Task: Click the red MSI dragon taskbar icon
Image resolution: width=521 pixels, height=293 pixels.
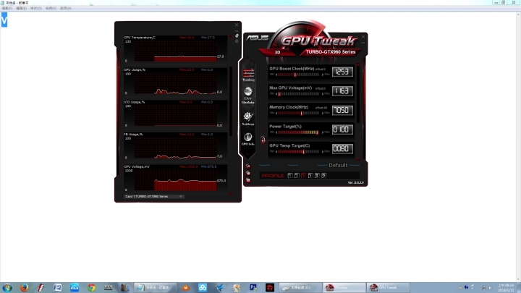Action: tap(270, 288)
